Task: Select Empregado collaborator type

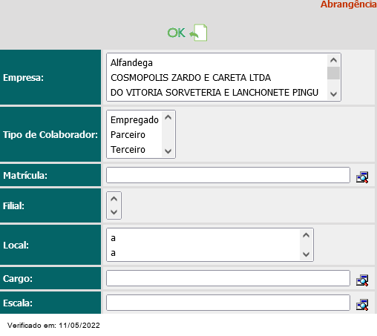Action: point(134,120)
